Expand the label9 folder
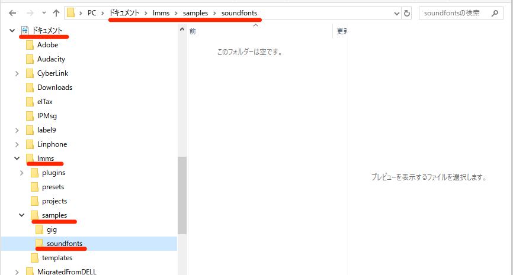The width and height of the screenshot is (513, 275). click(x=17, y=130)
